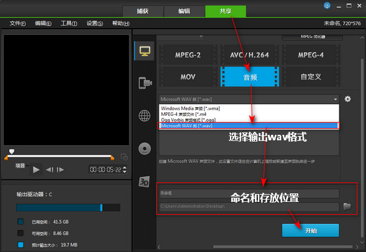Select Ogg Vorbis [*.ogg] option
This screenshot has width=366, height=252.
coord(249,120)
